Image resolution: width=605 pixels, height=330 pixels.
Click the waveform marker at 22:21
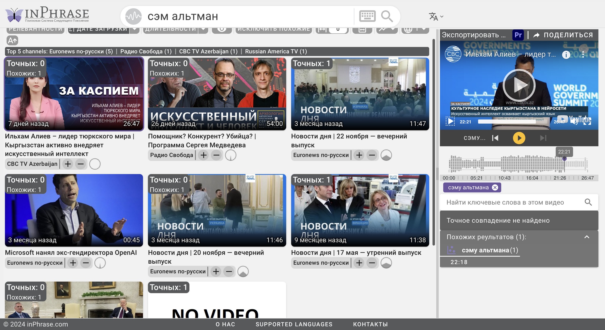(564, 159)
